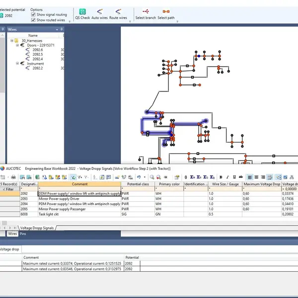Click the Auto wires icon

click(x=99, y=13)
